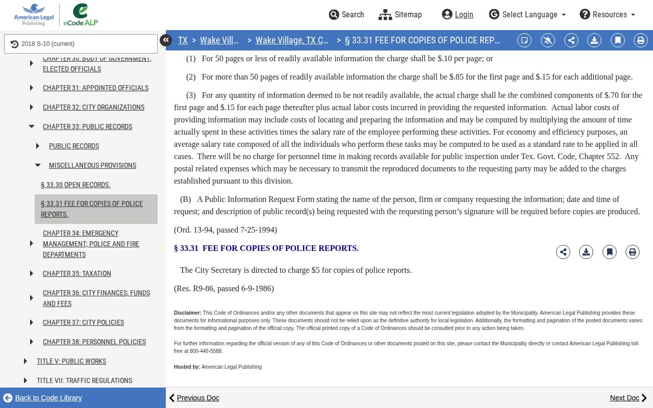Expand Chapter 31: Appointed Officials

32,88
